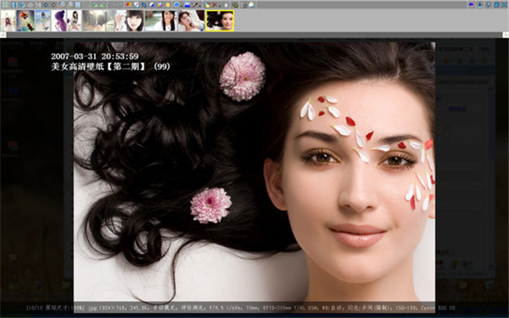
Task: Open the speech bubble comment icon
Action: pos(251,5)
